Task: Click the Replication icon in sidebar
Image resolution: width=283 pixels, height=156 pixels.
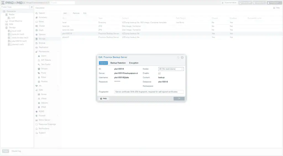Action: coord(36,47)
